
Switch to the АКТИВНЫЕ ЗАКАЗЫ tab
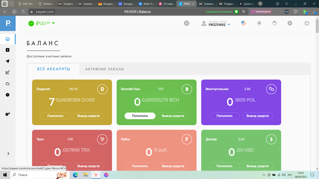(104, 69)
